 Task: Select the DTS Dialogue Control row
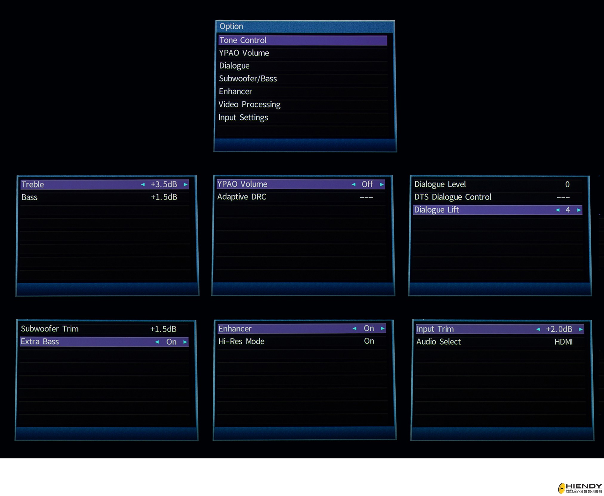click(497, 197)
